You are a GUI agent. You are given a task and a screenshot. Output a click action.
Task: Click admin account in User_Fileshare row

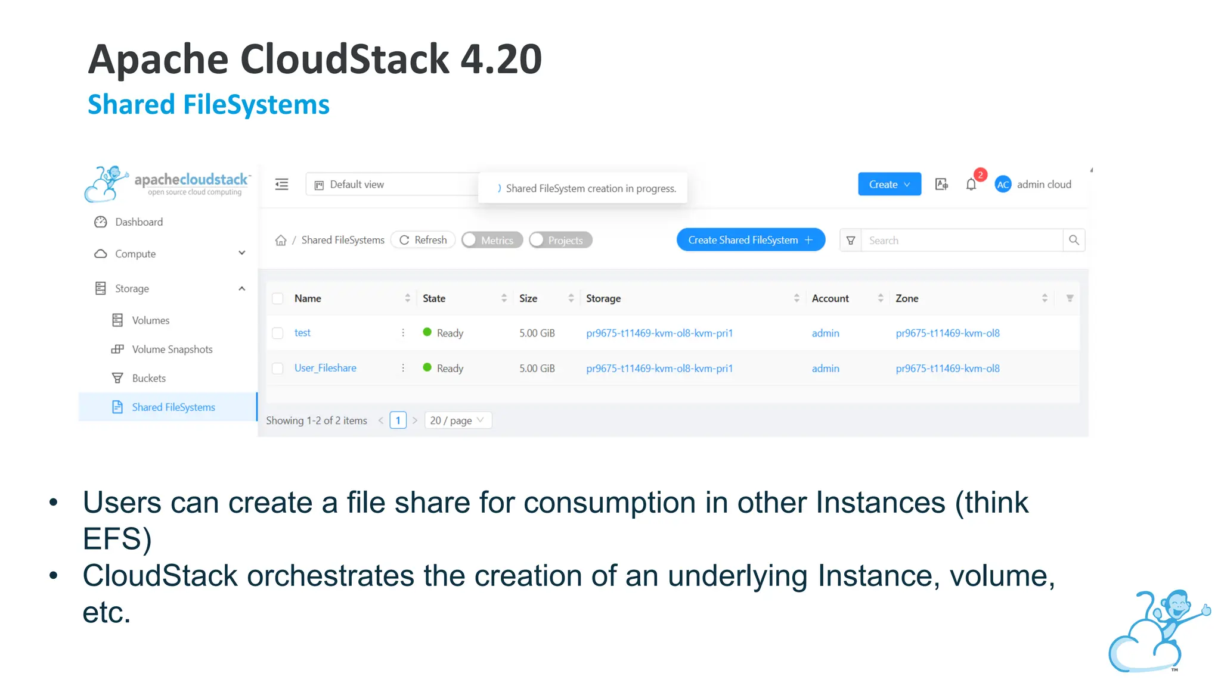click(826, 369)
